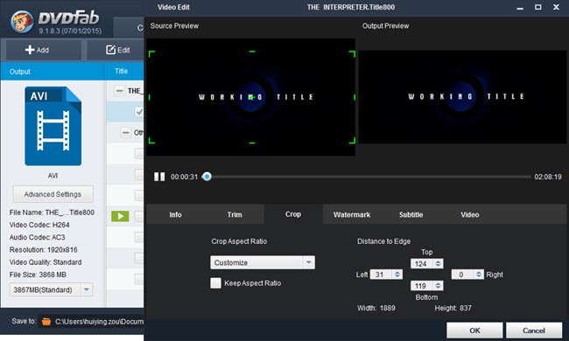Image resolution: width=569 pixels, height=341 pixels.
Task: Open the Save to folder icon
Action: (46, 322)
